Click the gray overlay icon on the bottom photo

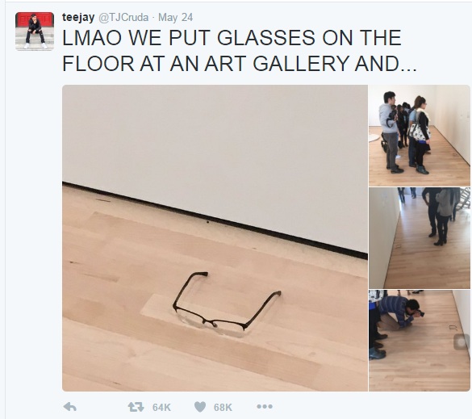tap(462, 341)
